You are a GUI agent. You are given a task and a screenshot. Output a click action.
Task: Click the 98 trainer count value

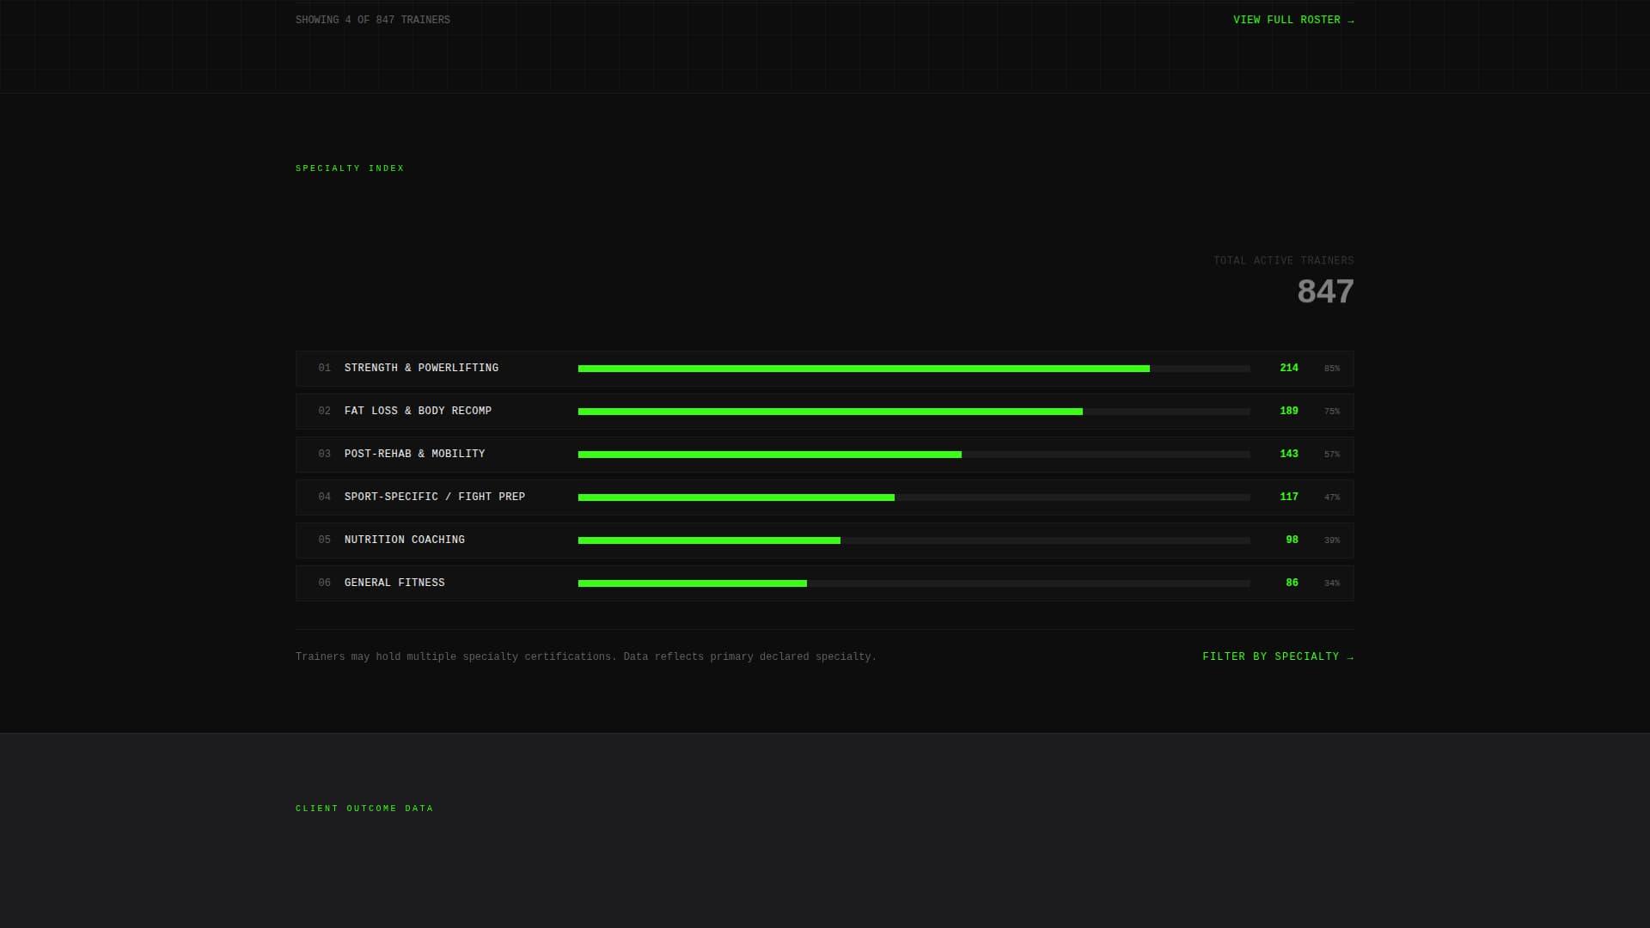click(x=1292, y=540)
